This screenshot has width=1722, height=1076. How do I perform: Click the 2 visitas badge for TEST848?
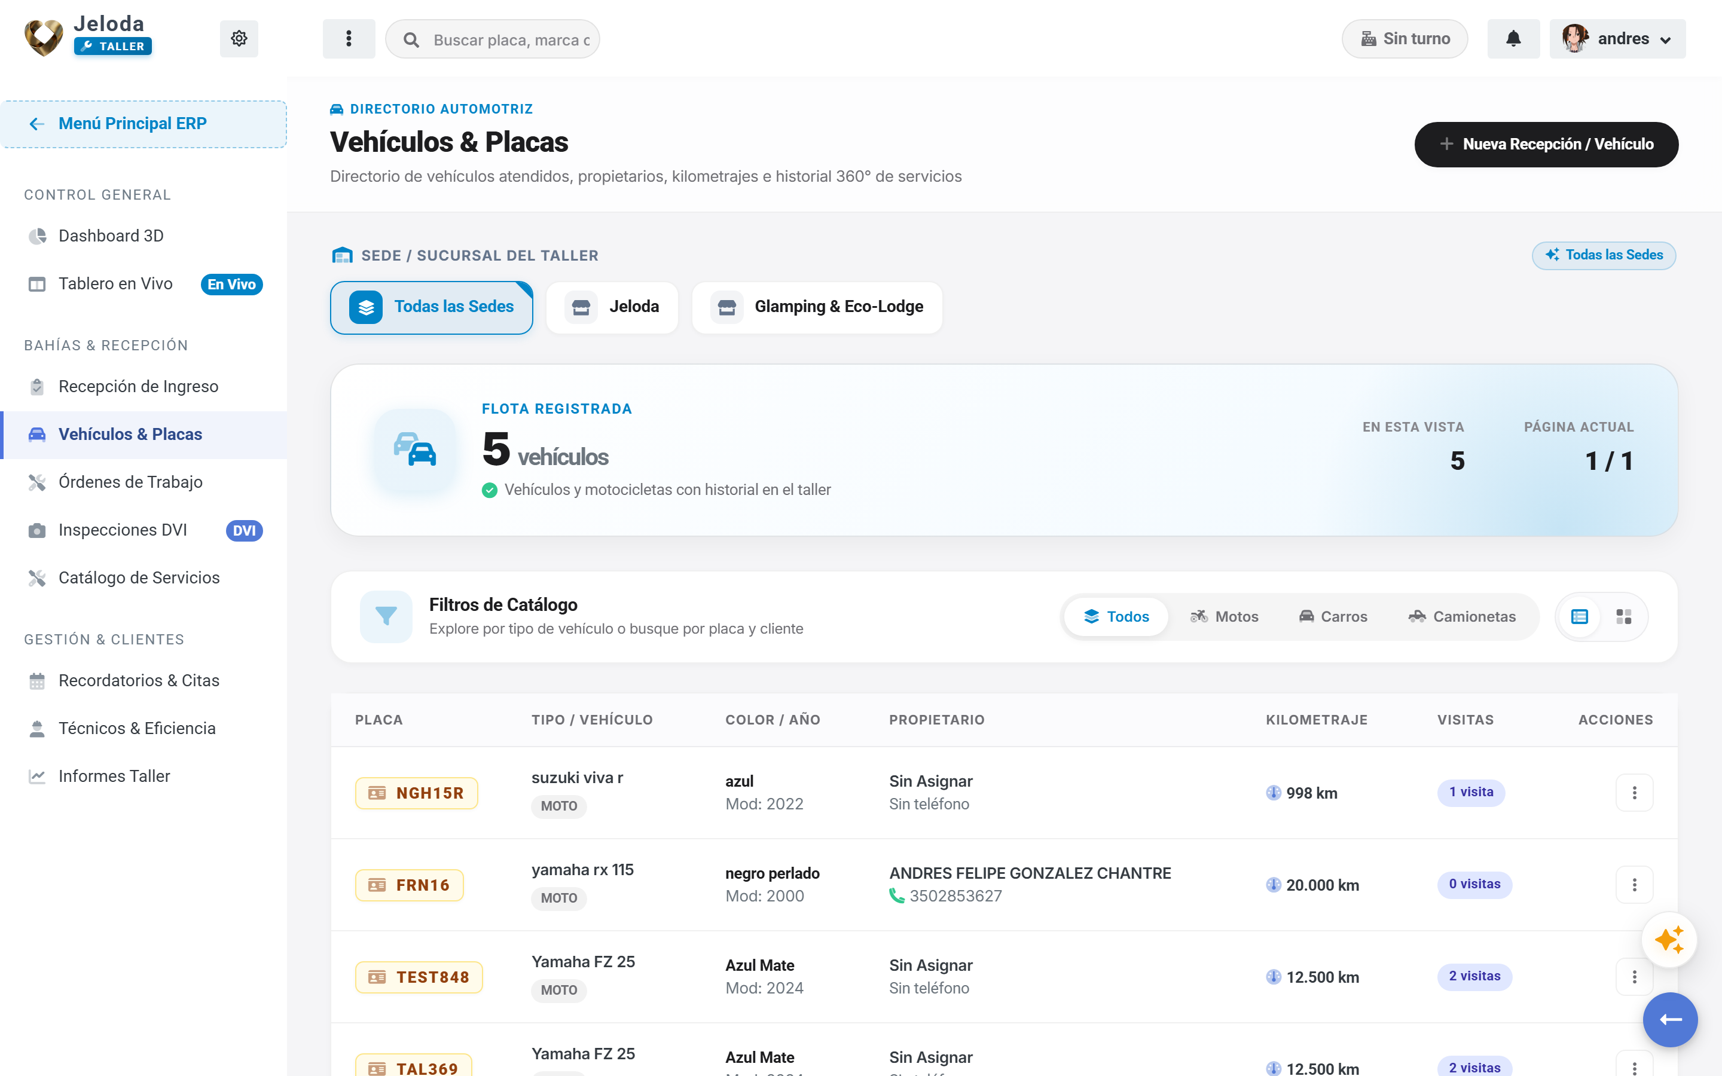coord(1474,976)
